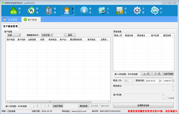179x114 pixels.
Task: Click the 14:06:37 time field
Action: (x=168, y=81)
